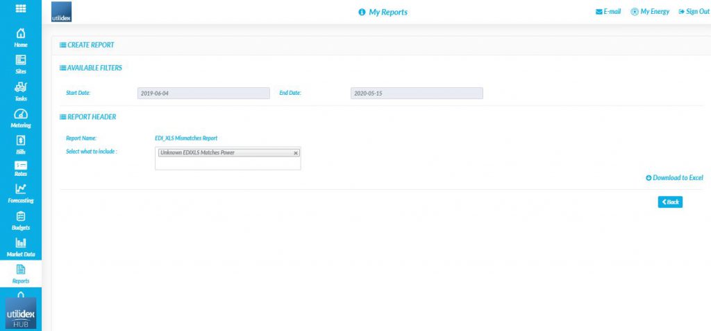Open the Rates section
This screenshot has width=711, height=331.
point(21,169)
